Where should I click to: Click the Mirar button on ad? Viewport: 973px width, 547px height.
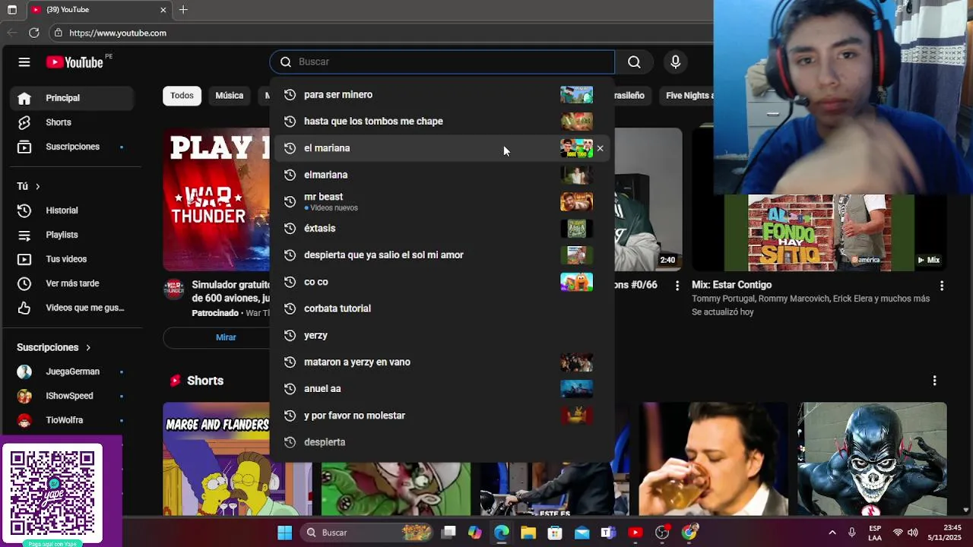click(225, 337)
